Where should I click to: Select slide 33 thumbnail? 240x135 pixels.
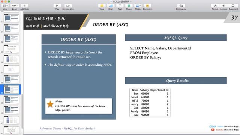click(x=11, y=49)
